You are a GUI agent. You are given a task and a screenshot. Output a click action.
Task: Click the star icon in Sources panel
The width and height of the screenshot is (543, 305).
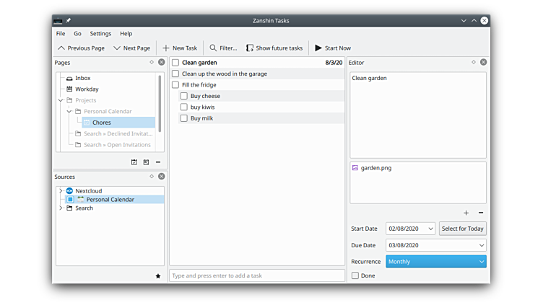(158, 276)
